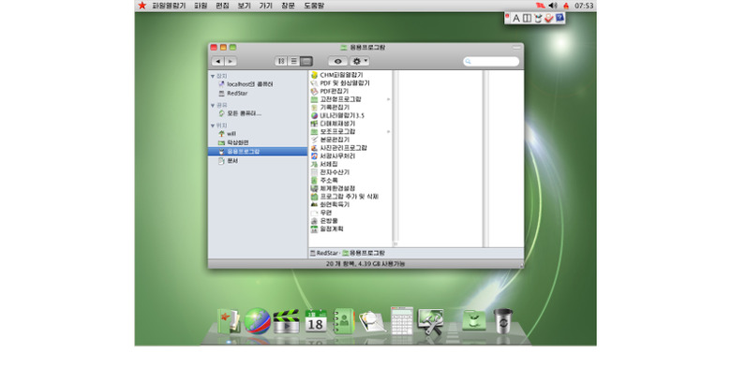Click the keyboard layout icon in input toolbar
The image size is (731, 383).
527,18
